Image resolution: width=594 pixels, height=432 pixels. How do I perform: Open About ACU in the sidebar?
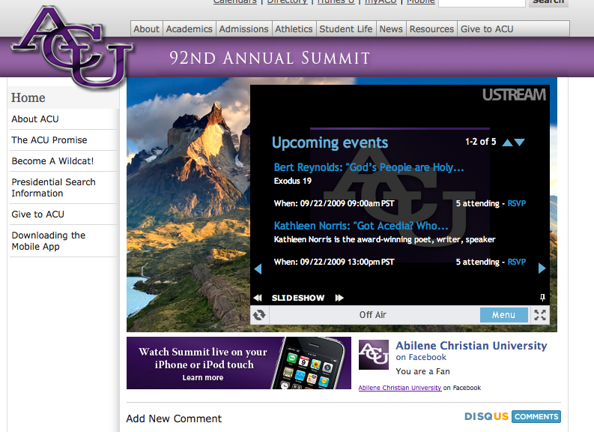35,119
